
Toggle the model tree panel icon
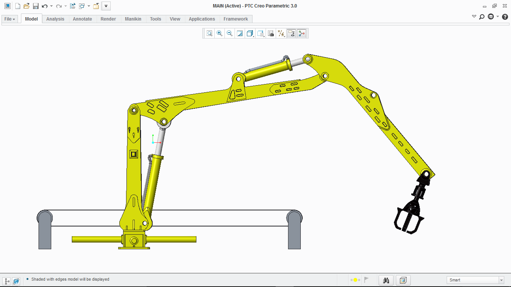point(7,281)
